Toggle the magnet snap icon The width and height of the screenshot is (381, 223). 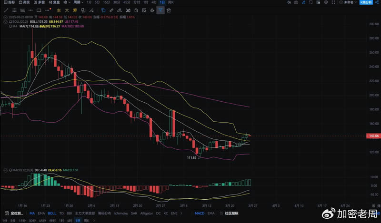click(x=152, y=10)
